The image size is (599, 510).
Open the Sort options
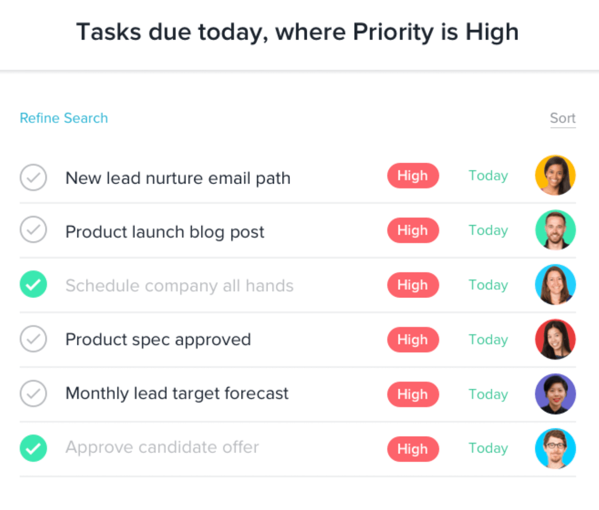pyautogui.click(x=563, y=118)
